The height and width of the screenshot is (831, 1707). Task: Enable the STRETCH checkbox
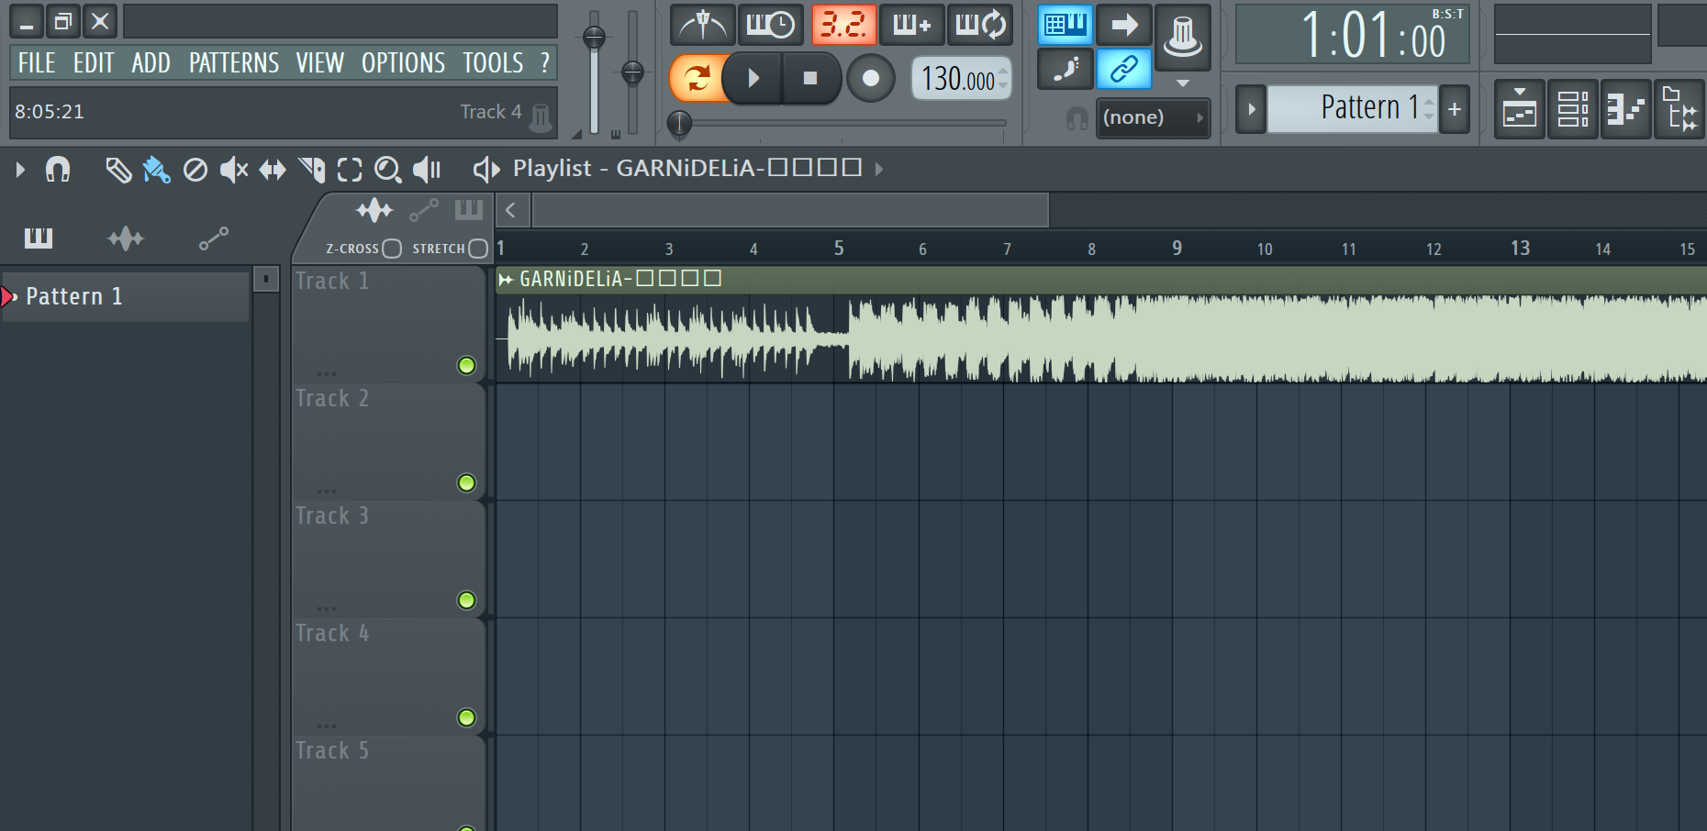point(478,249)
